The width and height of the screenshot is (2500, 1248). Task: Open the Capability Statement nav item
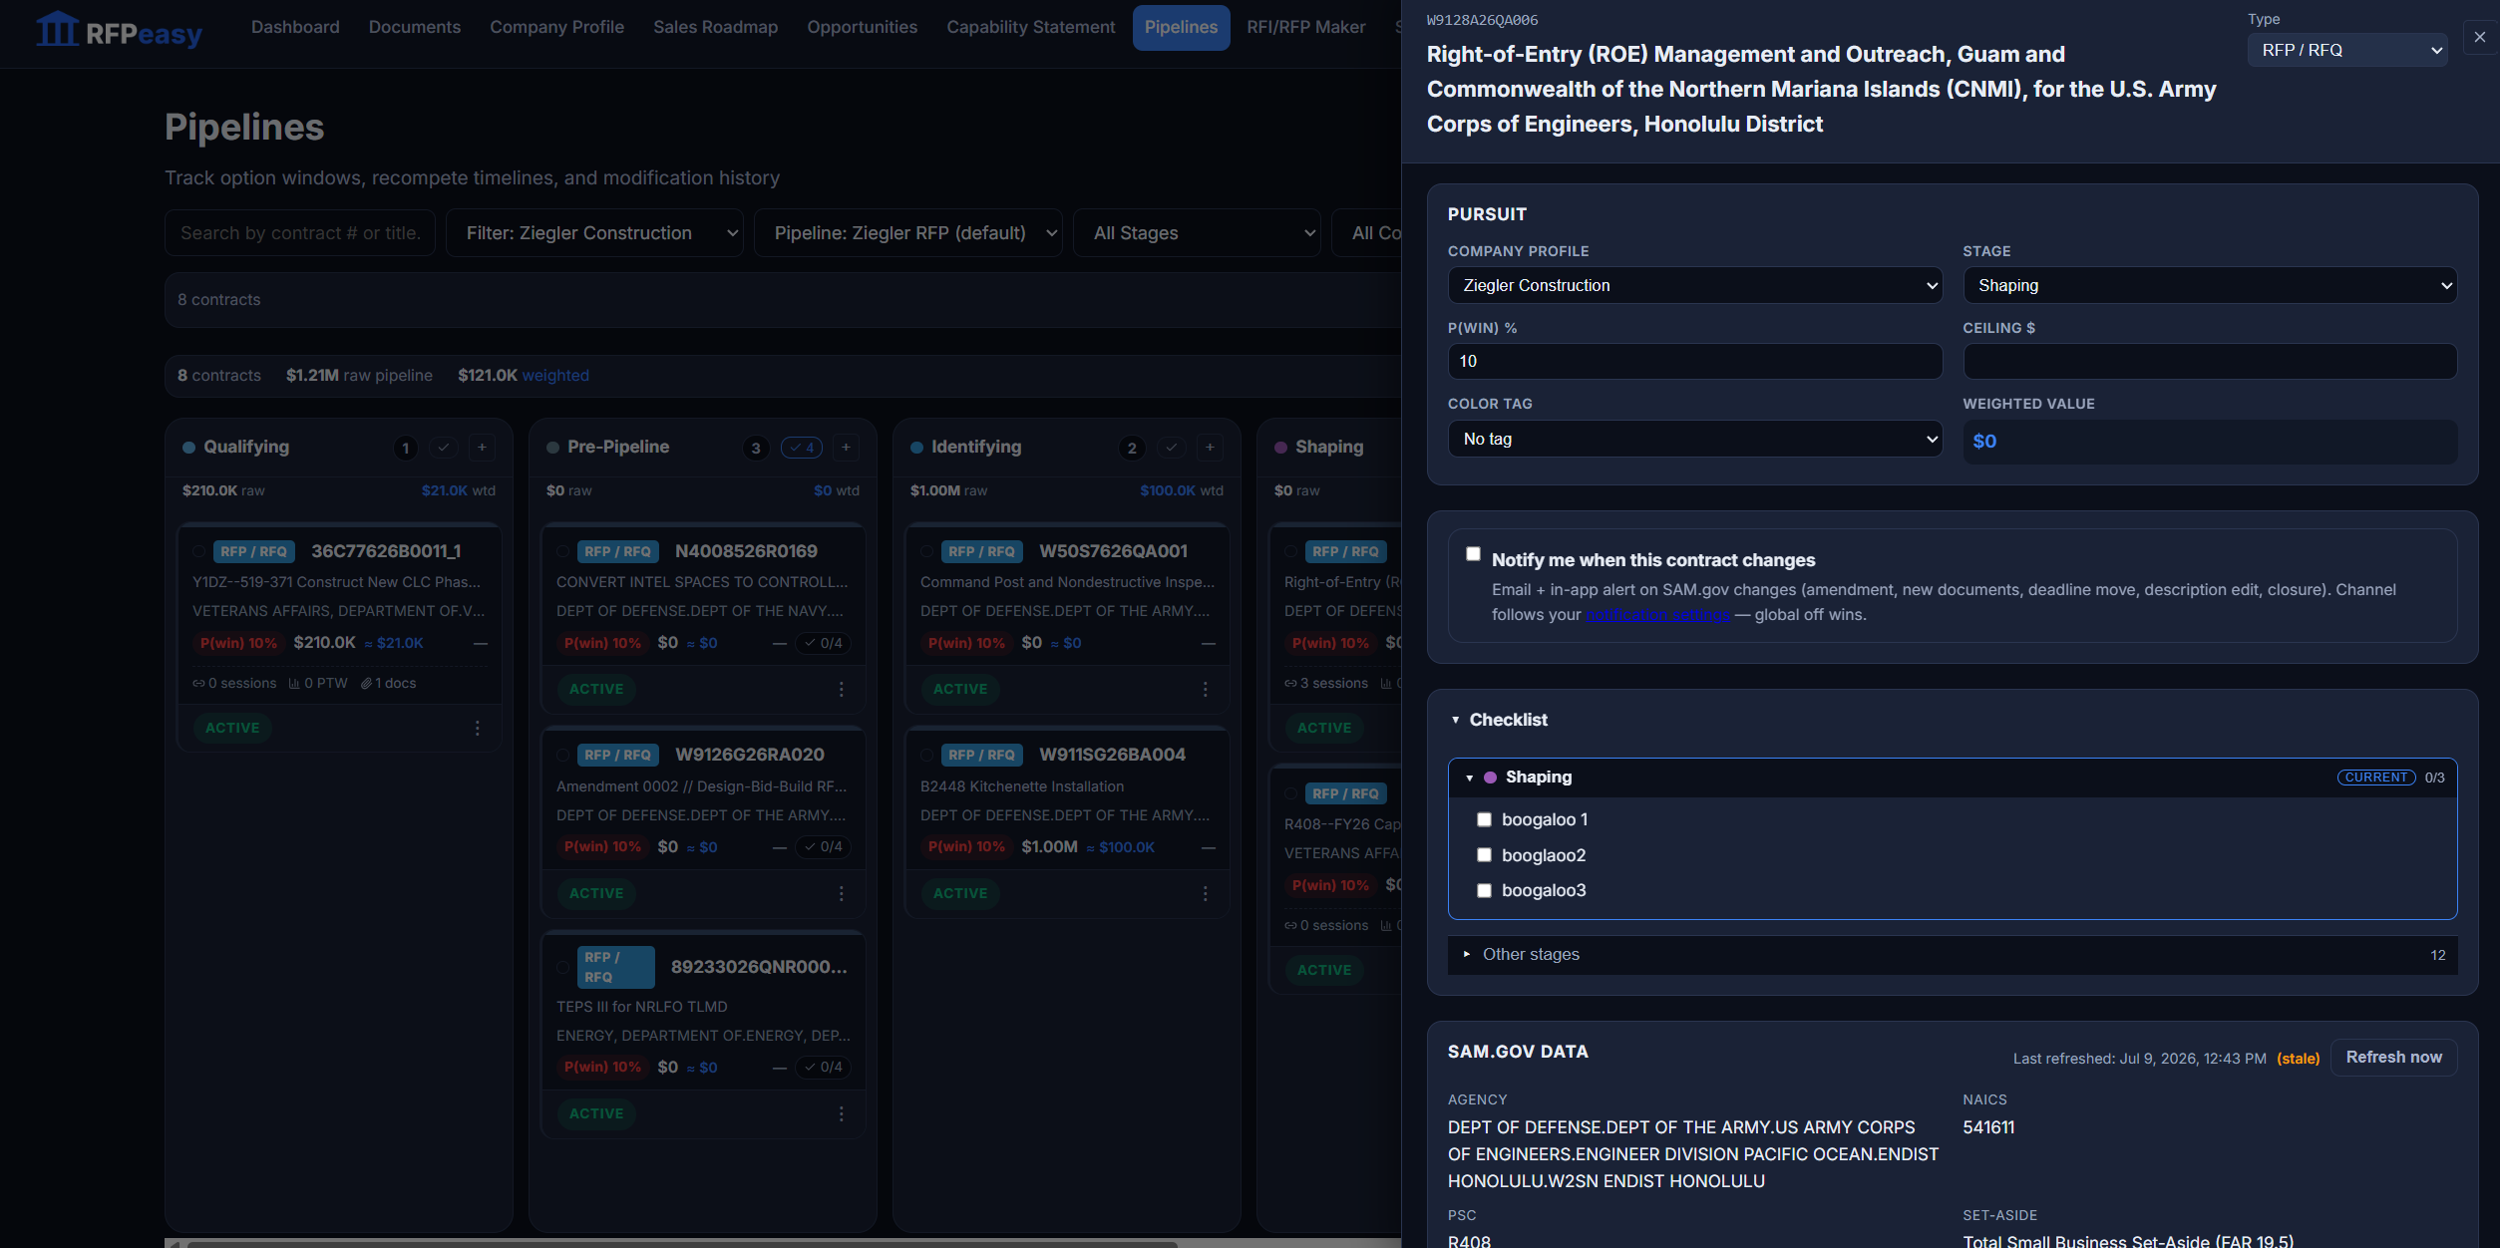[x=1030, y=27]
